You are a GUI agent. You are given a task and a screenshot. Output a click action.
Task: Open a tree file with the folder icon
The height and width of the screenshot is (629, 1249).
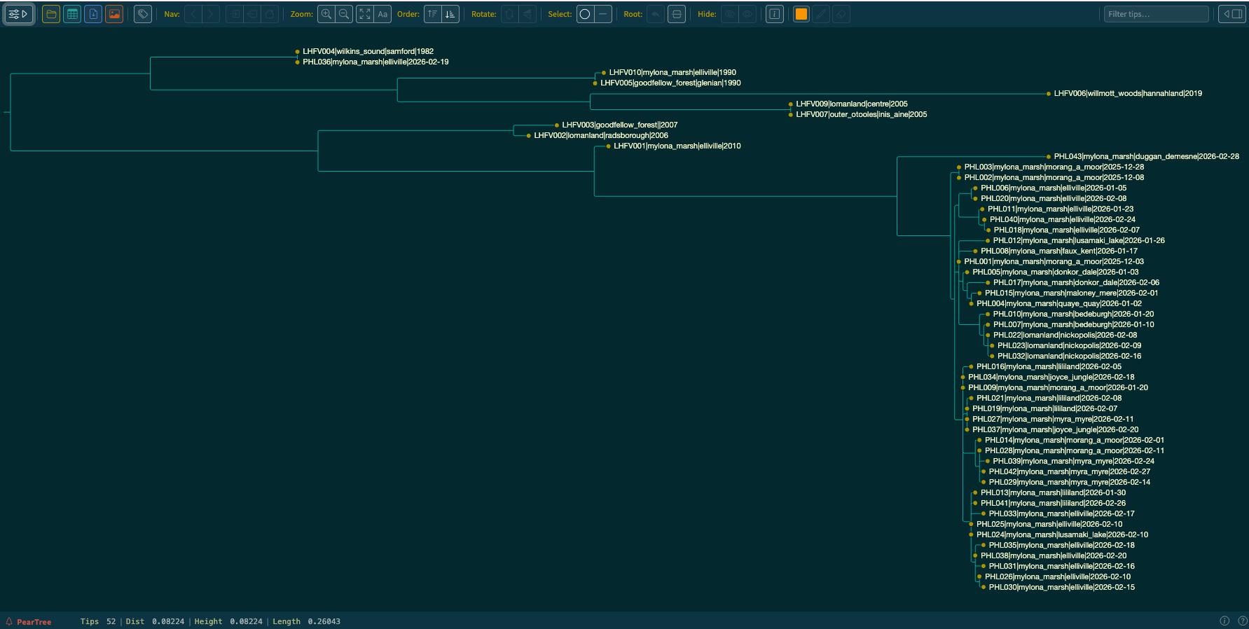point(51,14)
